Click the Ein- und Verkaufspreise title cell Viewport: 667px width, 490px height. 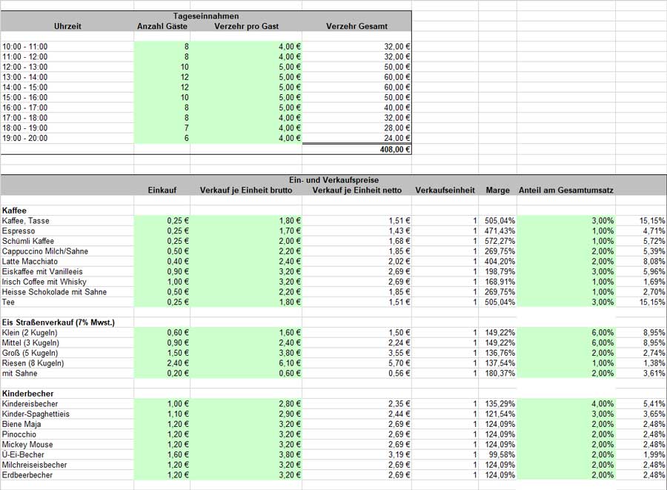pos(334,180)
